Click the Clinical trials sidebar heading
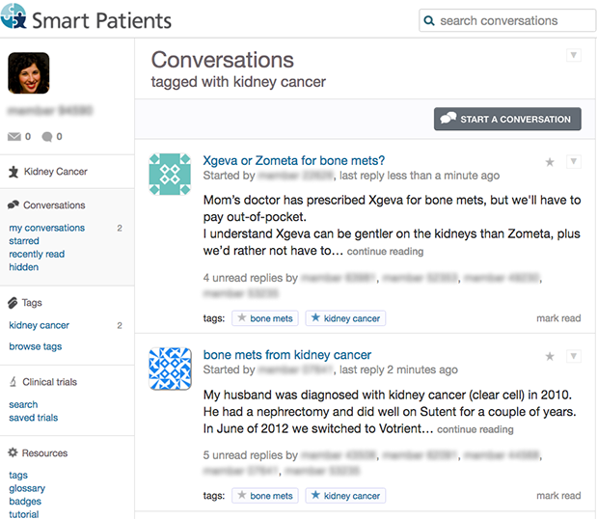Screen dimensions: 597x519 tap(49, 382)
